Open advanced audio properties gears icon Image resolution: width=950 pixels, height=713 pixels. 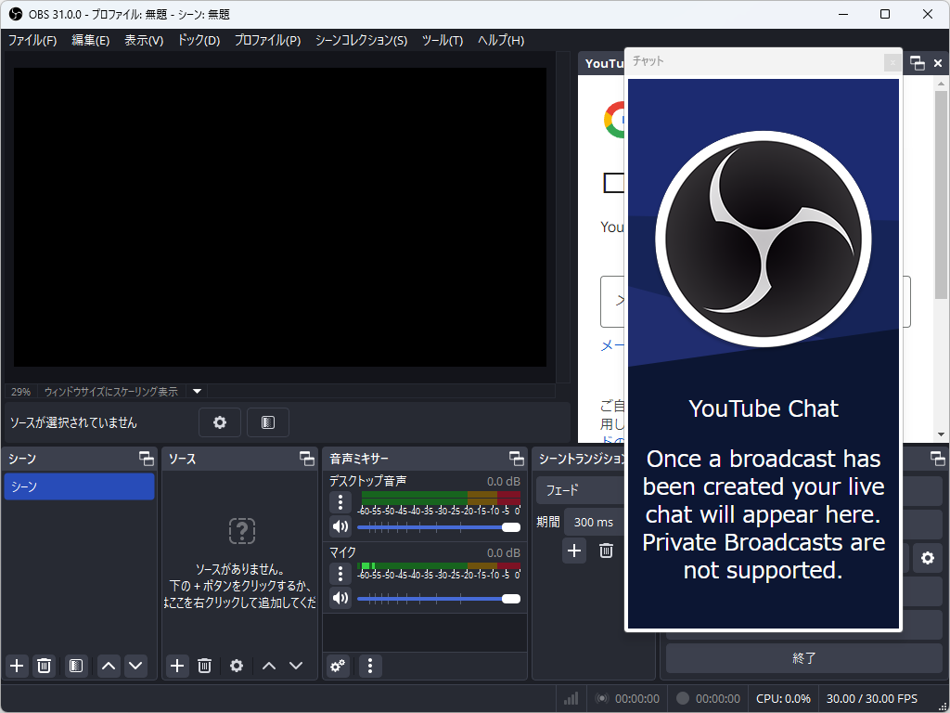339,666
